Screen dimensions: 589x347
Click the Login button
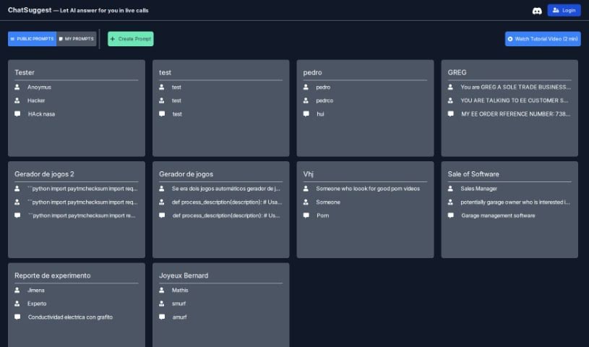tap(564, 11)
